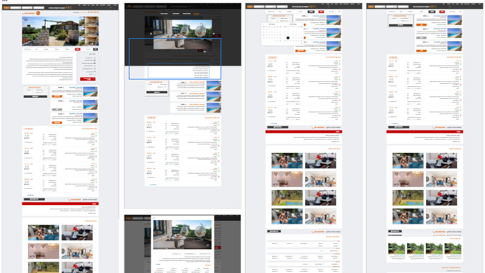The height and width of the screenshot is (273, 485).
Task: Click the red tab below the villa photo
Action: tap(78, 49)
